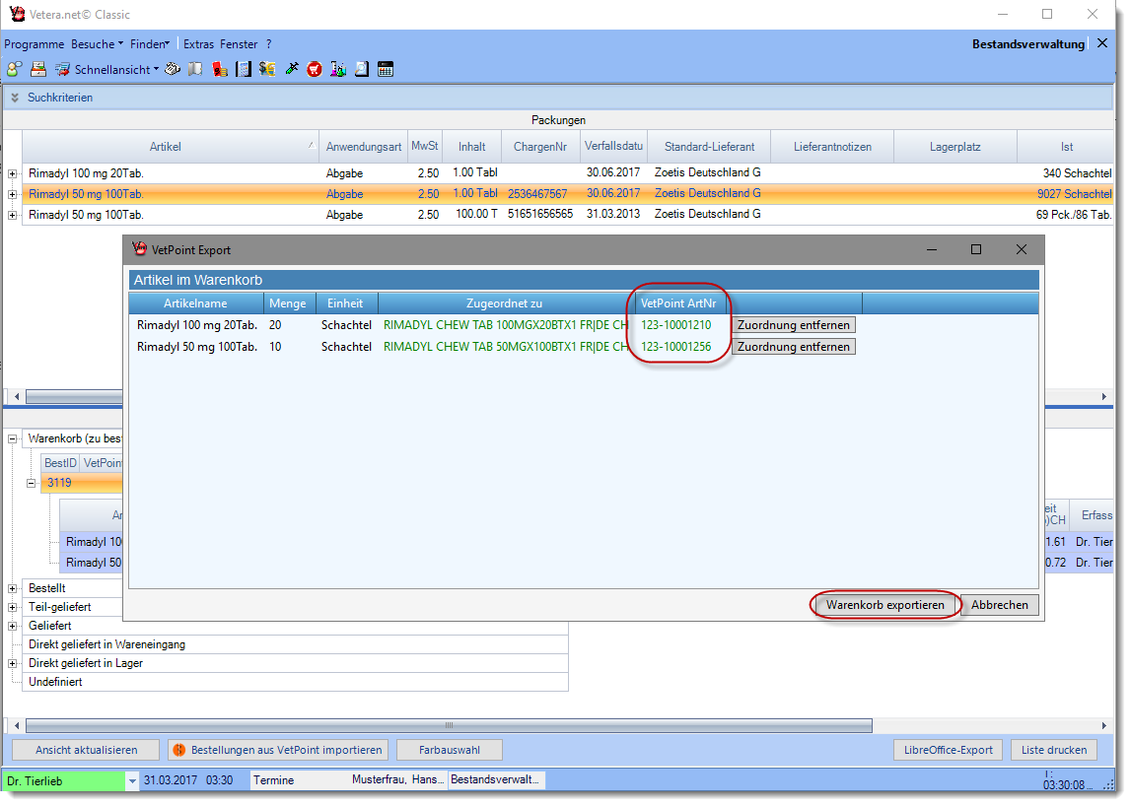Click the syringe icon in toolbar
1131x806 pixels.
(x=291, y=70)
